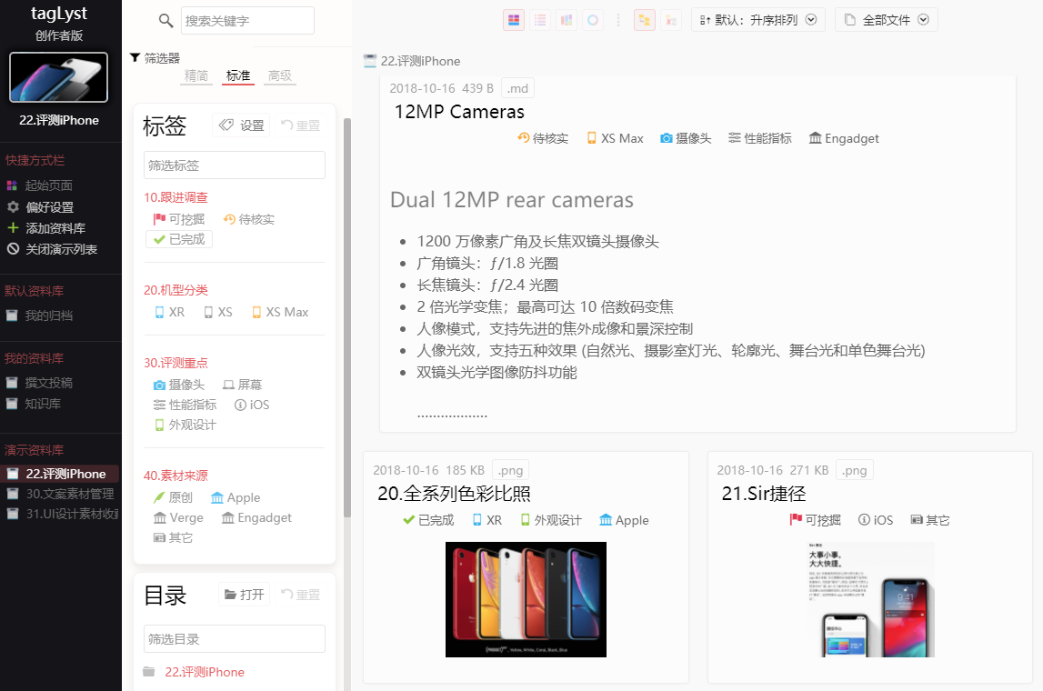
Task: Collapse the 40.素材来源 tag group
Action: tap(176, 476)
